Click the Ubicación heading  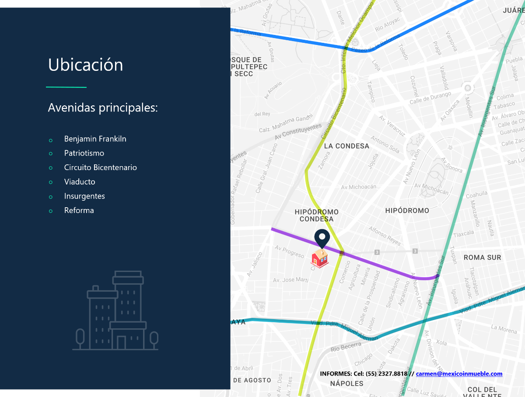tap(86, 65)
